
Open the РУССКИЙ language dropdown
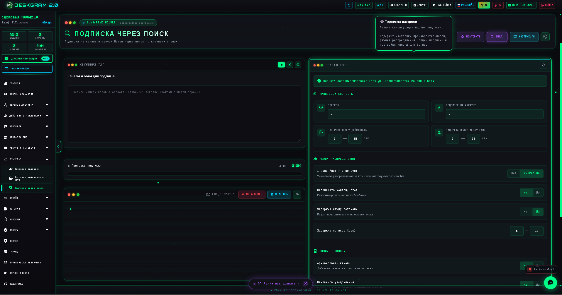[466, 5]
